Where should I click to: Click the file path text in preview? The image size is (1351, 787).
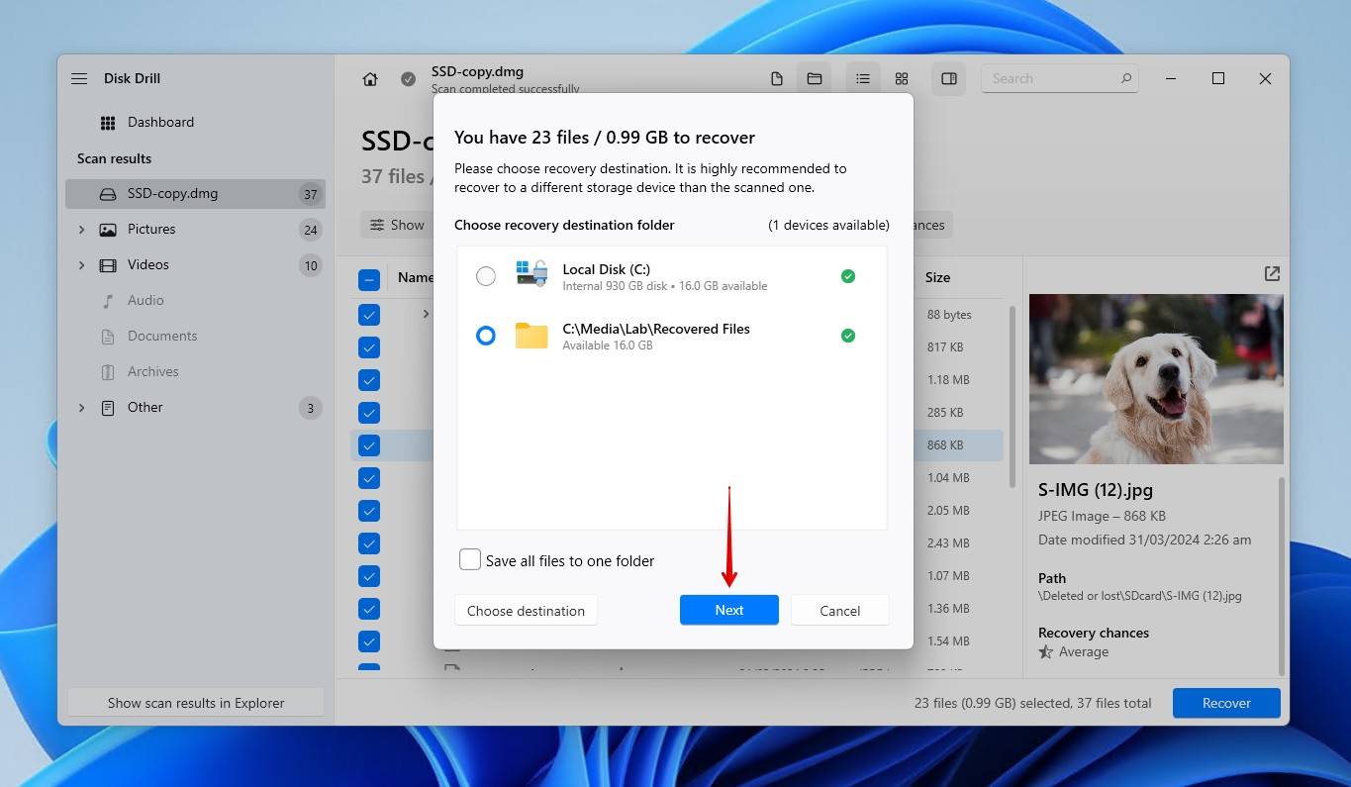[1139, 596]
